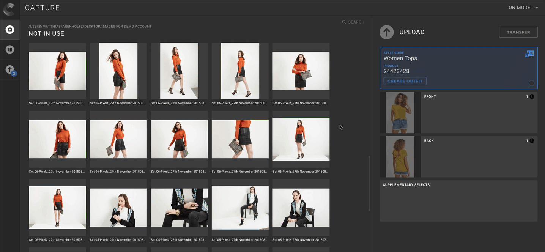Click the FRONT warning exclamation icon

pyautogui.click(x=532, y=97)
